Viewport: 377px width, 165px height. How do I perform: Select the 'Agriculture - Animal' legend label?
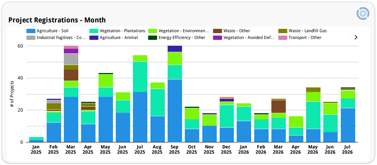tap(119, 38)
